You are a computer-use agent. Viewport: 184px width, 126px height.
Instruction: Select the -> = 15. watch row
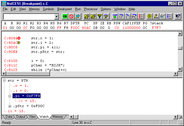(x=27, y=101)
